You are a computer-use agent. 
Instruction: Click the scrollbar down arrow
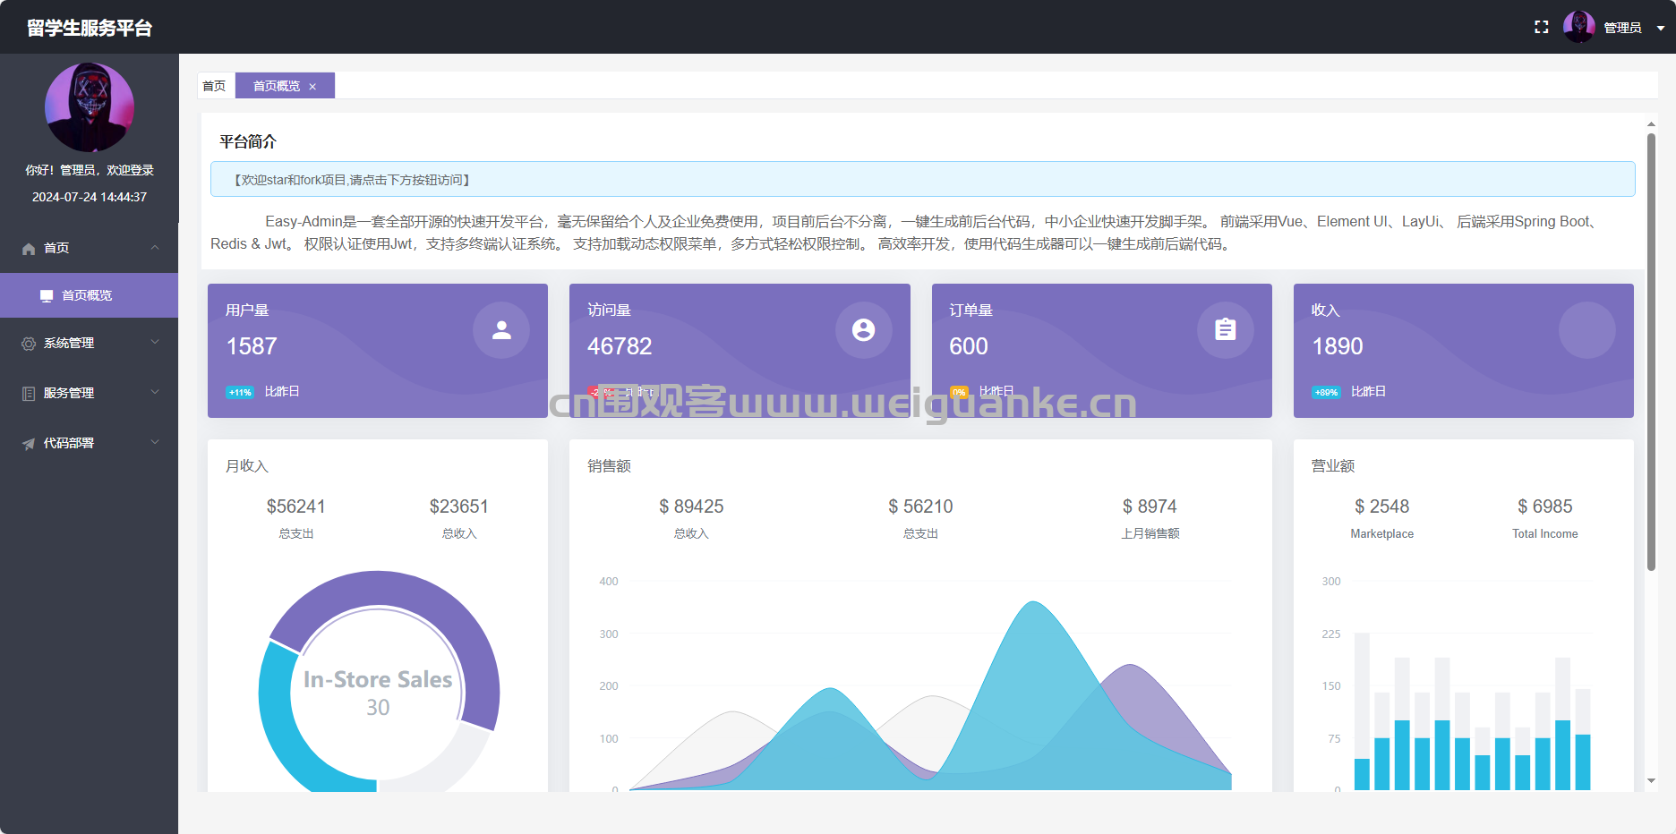point(1651,781)
